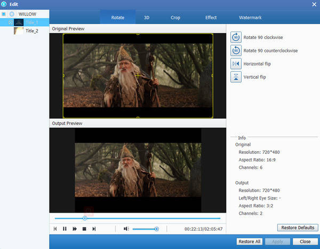Click the Output Preview video

(x=138, y=170)
